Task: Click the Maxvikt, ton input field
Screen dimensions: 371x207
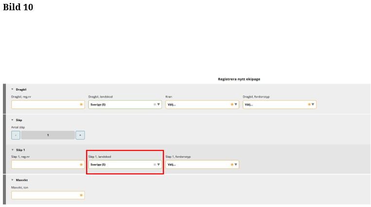Action: pos(45,195)
